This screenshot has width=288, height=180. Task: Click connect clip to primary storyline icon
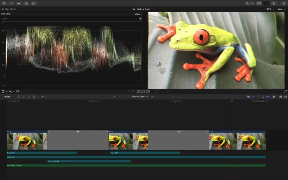(x=19, y=97)
